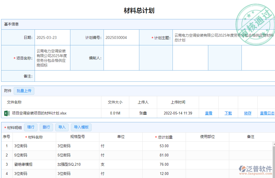
Task: Click the 批量上传 upload button
Action: coord(24,91)
